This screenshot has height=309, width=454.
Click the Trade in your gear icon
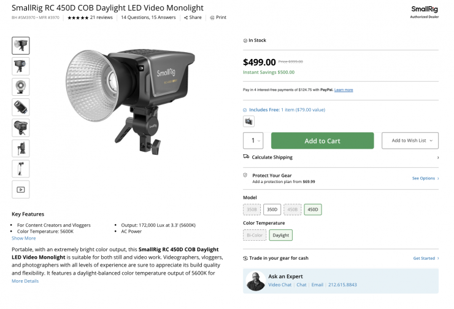tap(246, 258)
